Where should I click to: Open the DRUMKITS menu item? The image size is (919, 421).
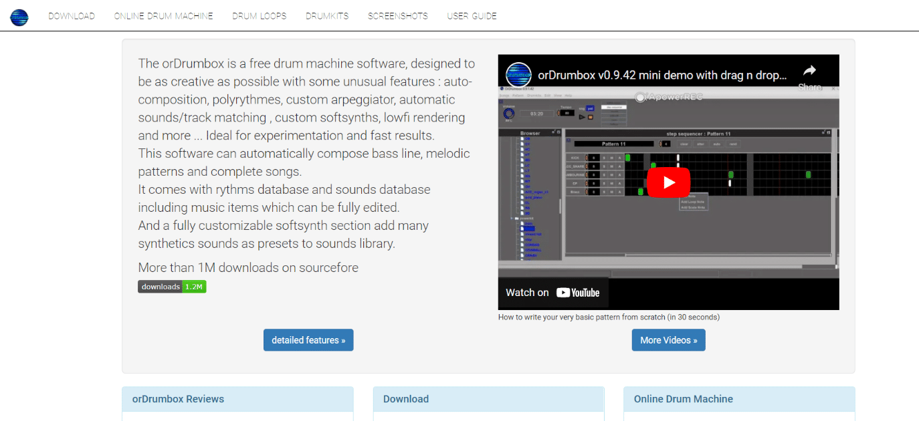(327, 16)
